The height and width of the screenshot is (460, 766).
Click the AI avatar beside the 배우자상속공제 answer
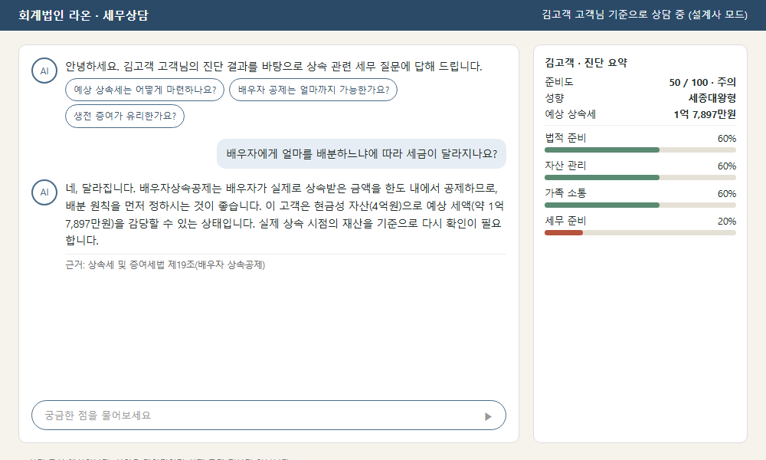coord(44,192)
